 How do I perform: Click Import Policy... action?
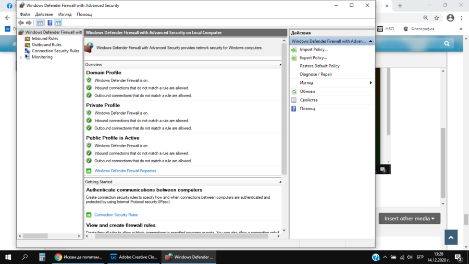tap(314, 50)
